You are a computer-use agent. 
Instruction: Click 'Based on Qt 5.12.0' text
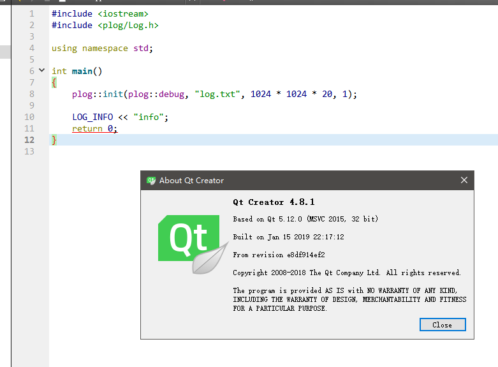coord(267,219)
